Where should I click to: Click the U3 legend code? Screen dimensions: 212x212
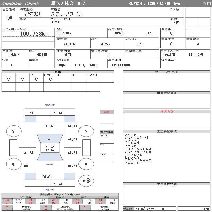pyautogui.click(x=30, y=203)
